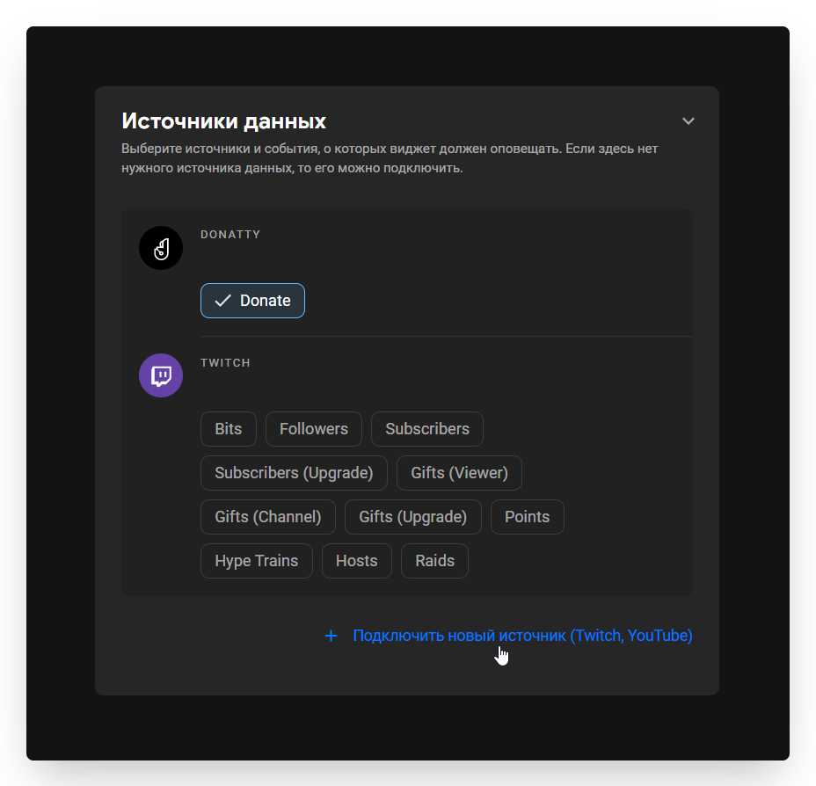Click the TWITCH source label
Image resolution: width=816 pixels, height=786 pixels.
[225, 362]
